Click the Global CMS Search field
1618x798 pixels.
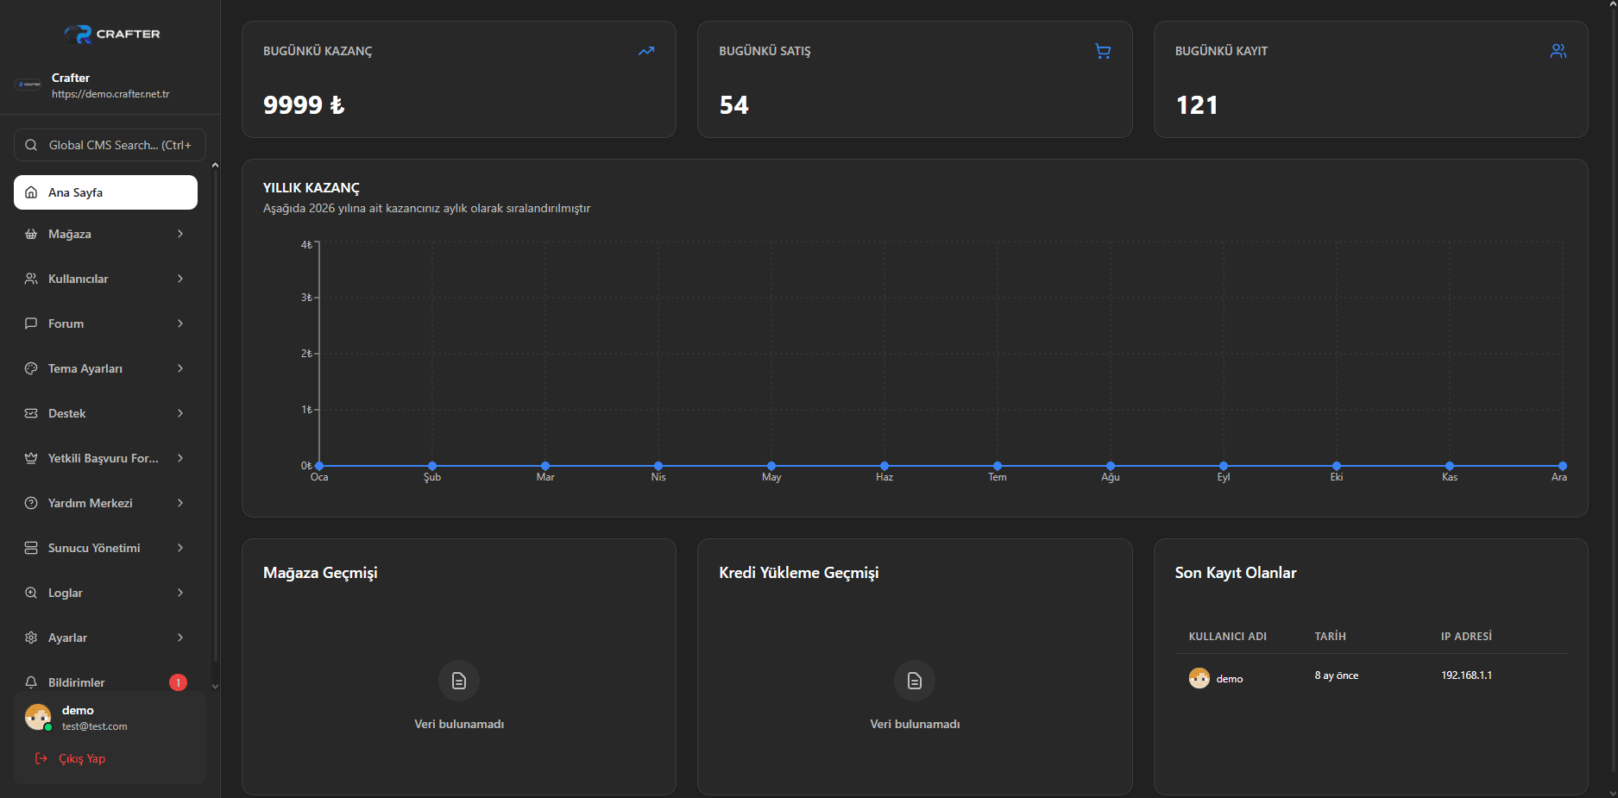point(110,145)
